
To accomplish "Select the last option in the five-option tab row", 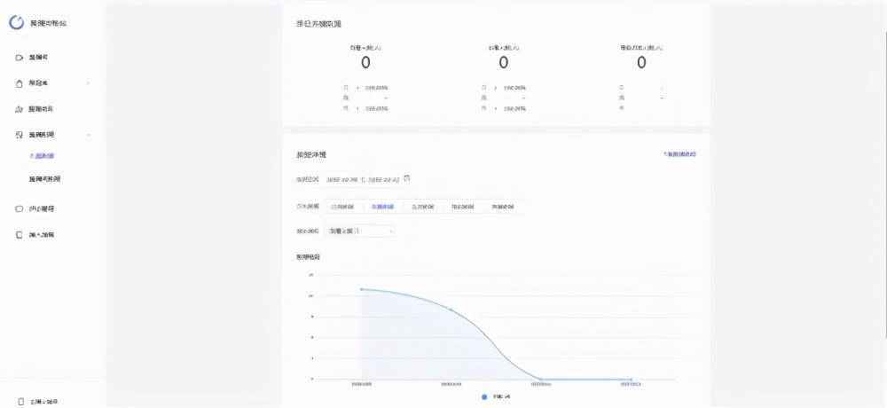I will tap(503, 208).
